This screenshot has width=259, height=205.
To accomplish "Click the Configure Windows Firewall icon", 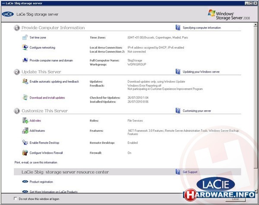I will coord(25,152).
